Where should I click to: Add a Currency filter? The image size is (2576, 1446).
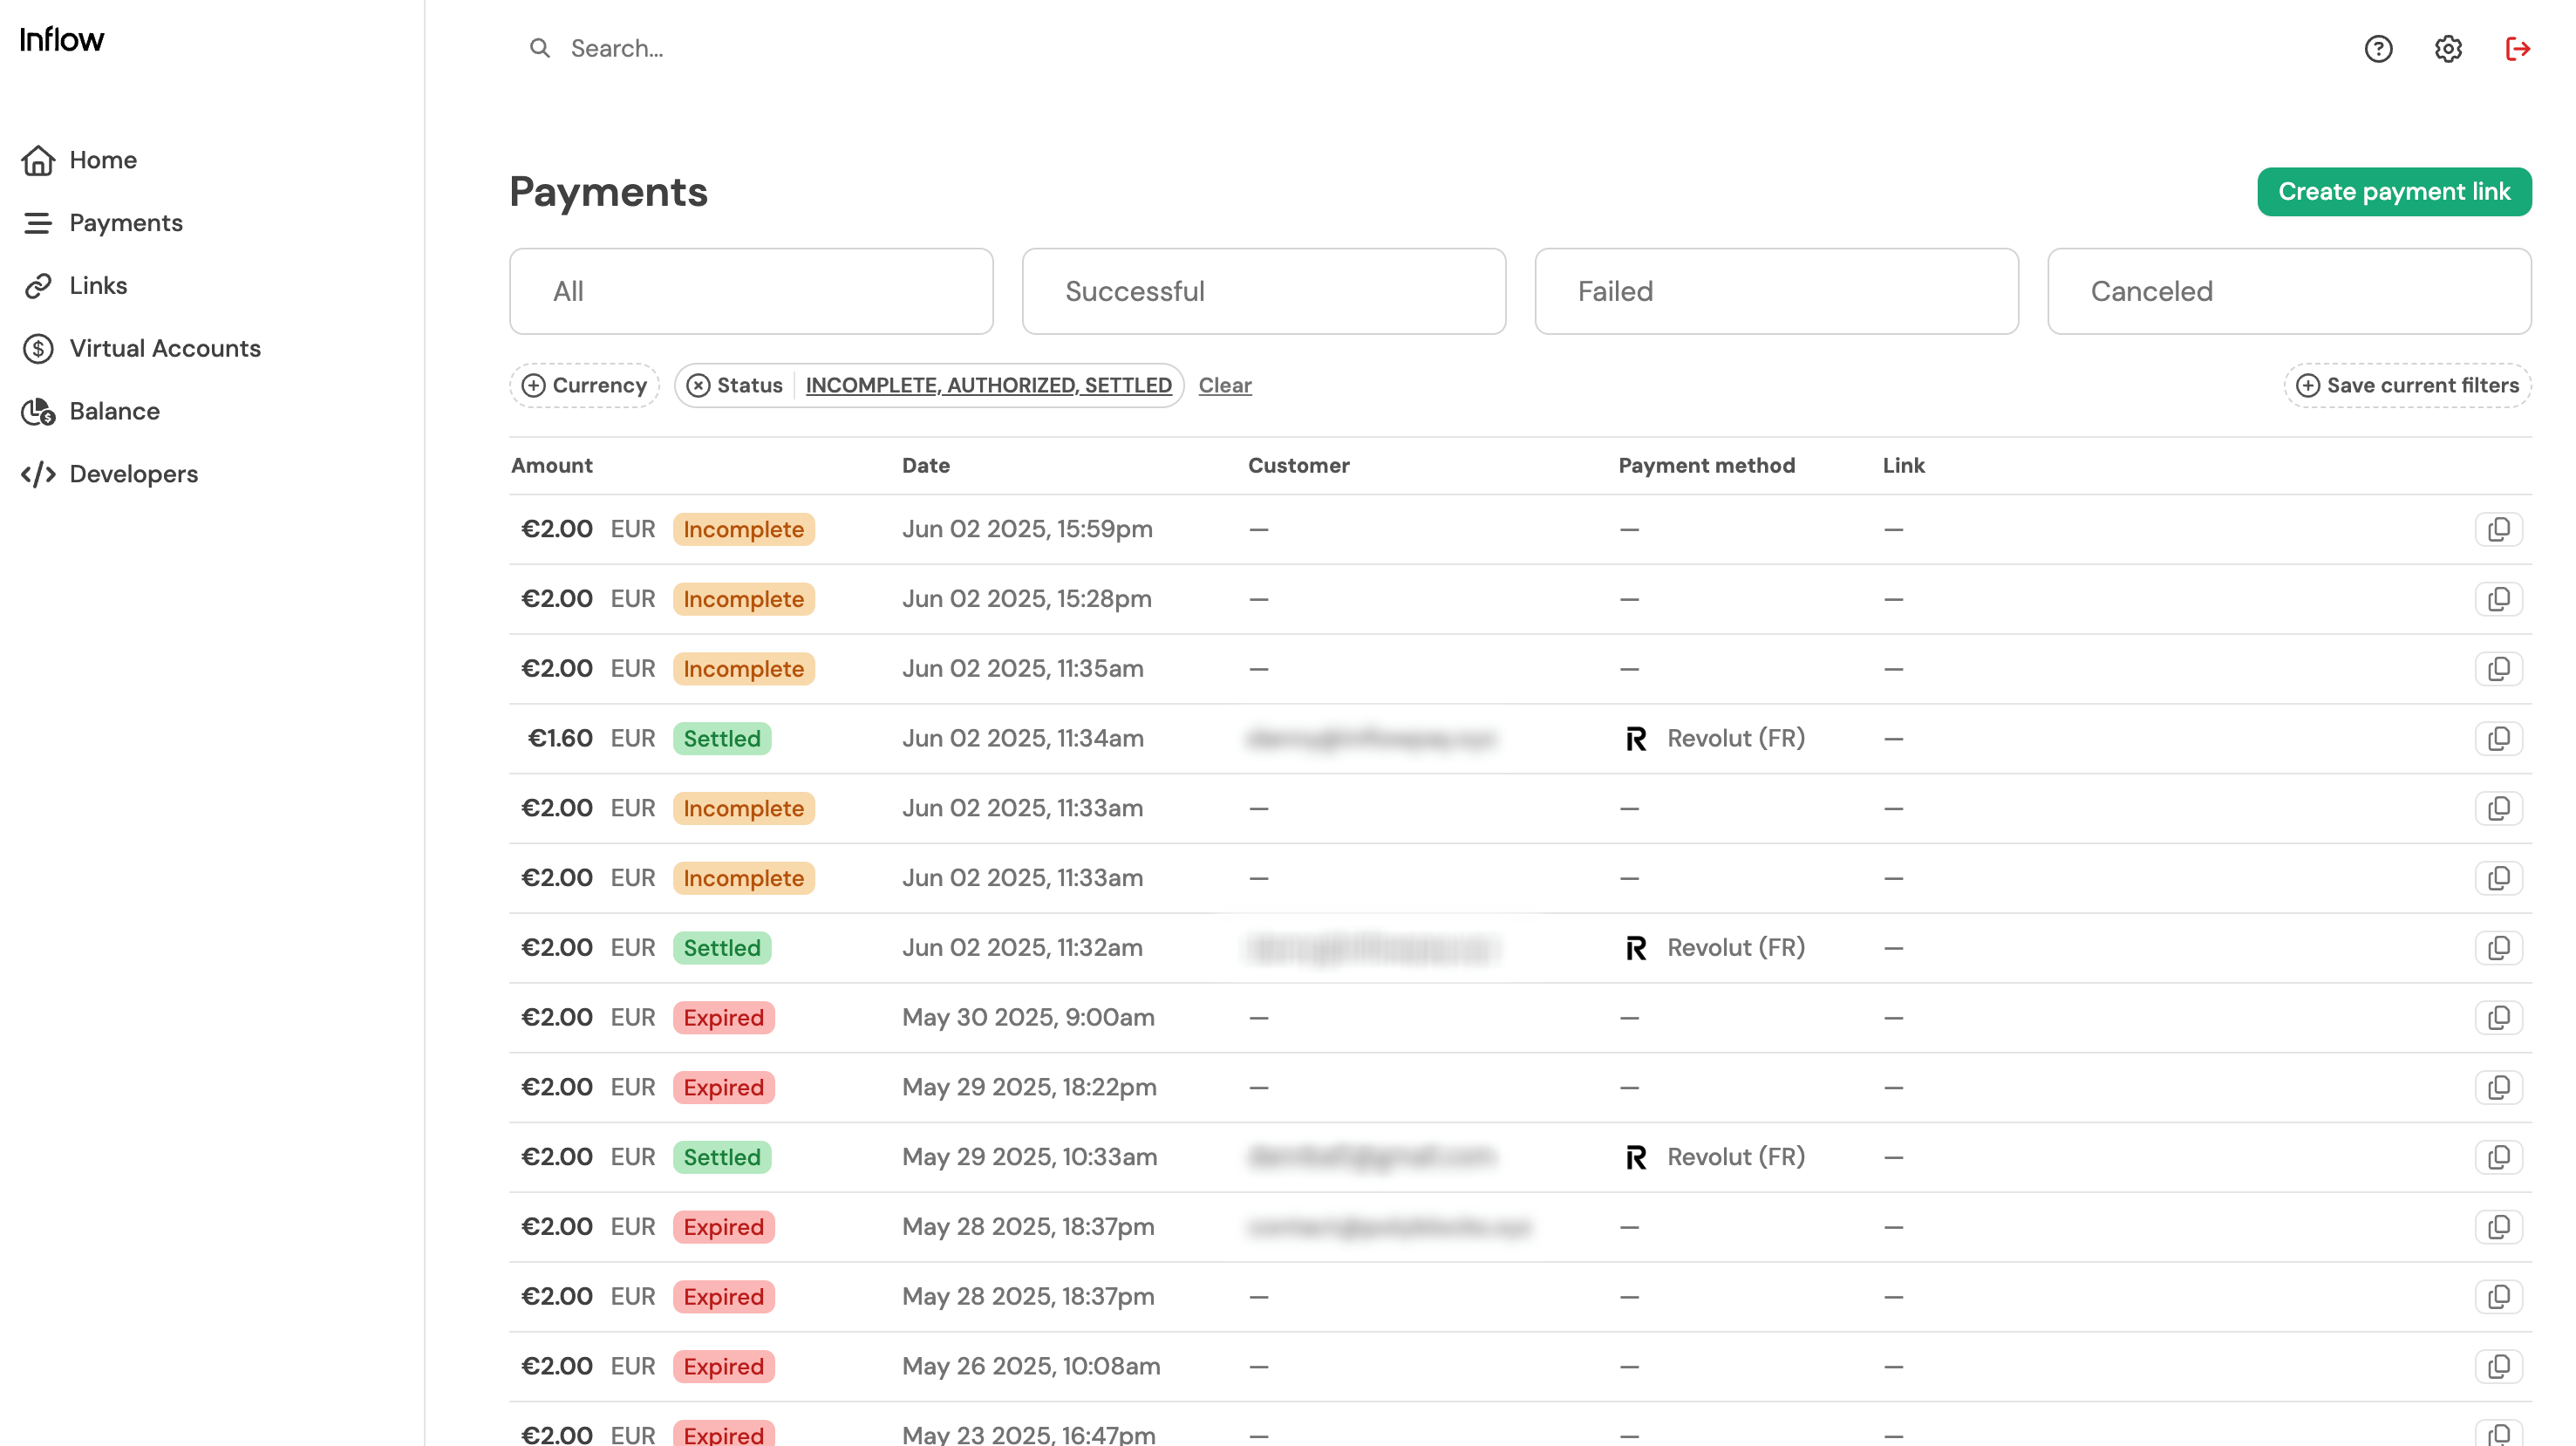585,385
